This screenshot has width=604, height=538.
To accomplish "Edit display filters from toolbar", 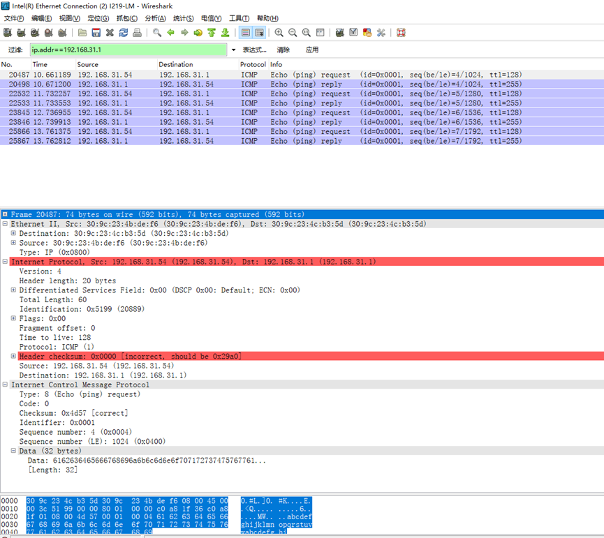I will pos(353,33).
